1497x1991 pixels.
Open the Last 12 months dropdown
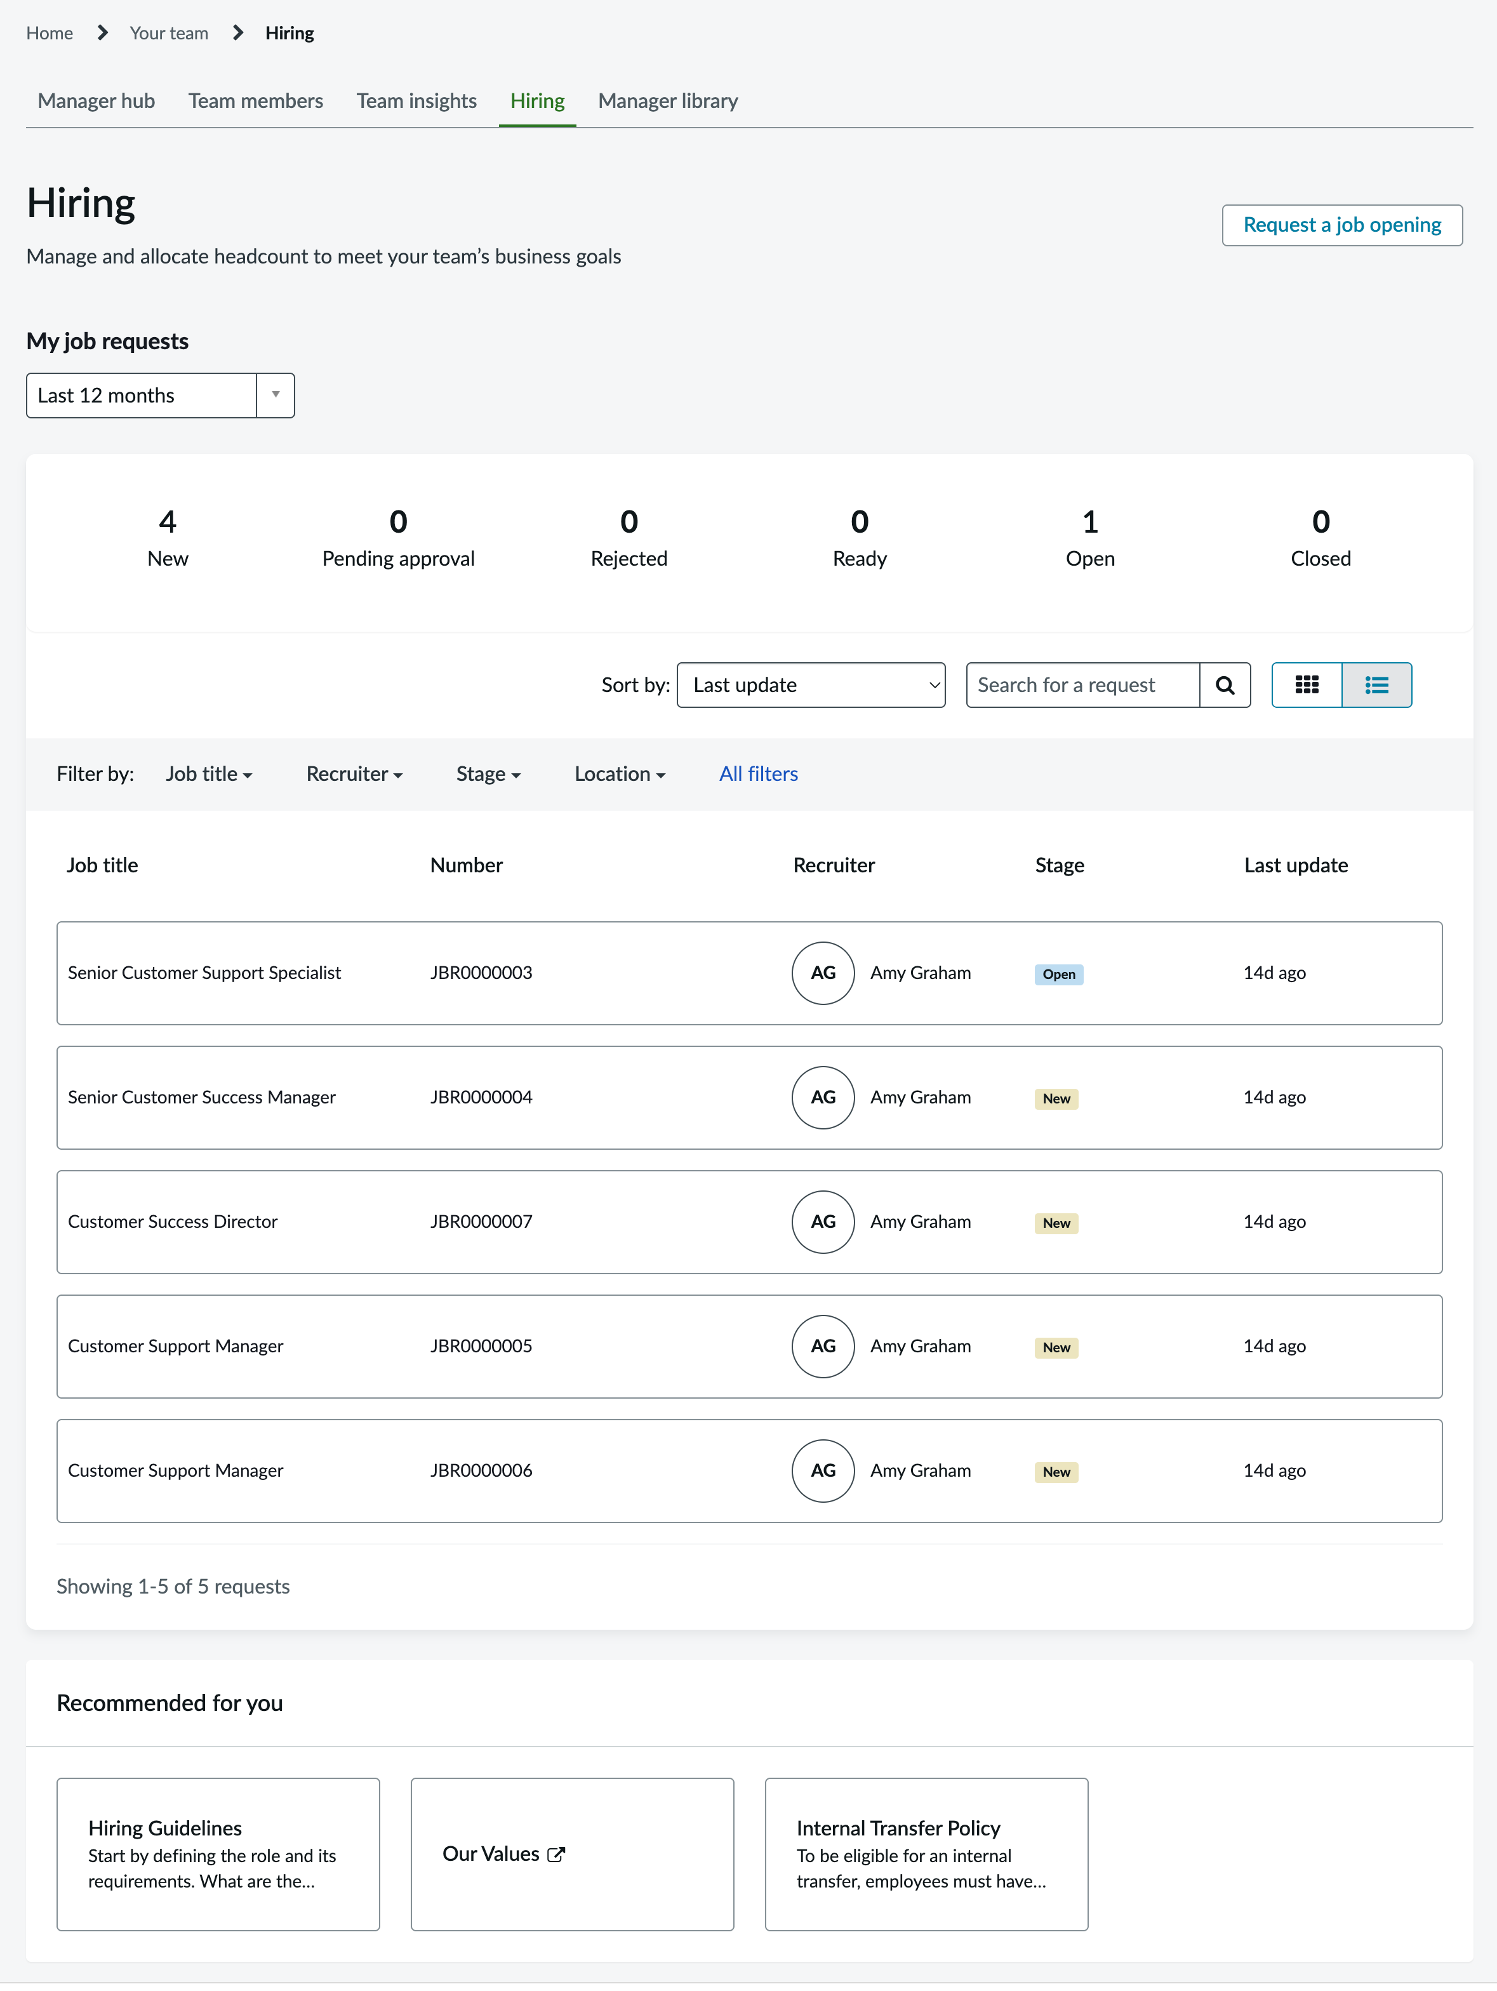[x=160, y=395]
